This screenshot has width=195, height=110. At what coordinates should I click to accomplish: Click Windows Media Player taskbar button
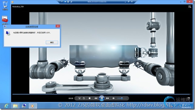pyautogui.click(x=33, y=106)
